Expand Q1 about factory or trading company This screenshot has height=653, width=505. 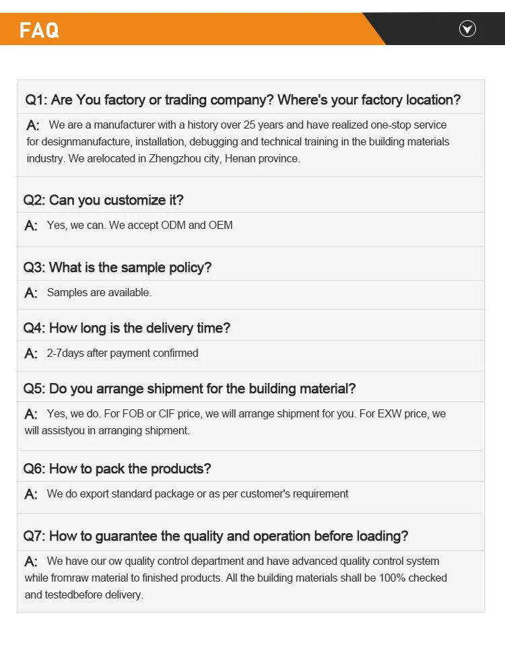click(x=242, y=100)
